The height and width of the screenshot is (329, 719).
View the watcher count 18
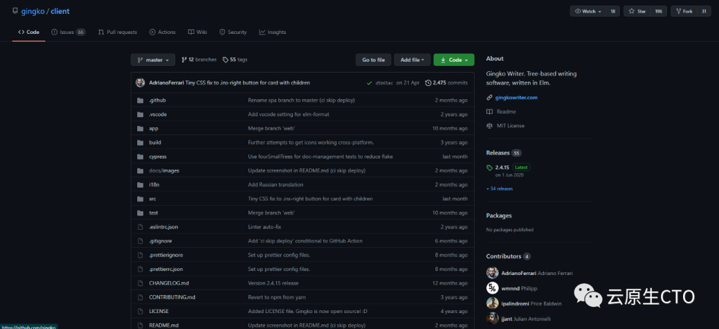coord(612,11)
